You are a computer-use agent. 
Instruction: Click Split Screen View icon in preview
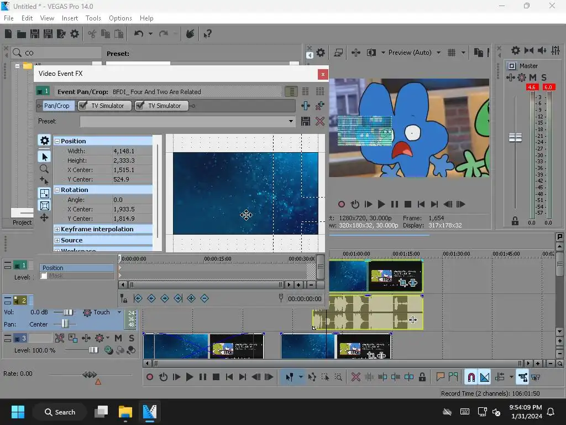coord(371,53)
